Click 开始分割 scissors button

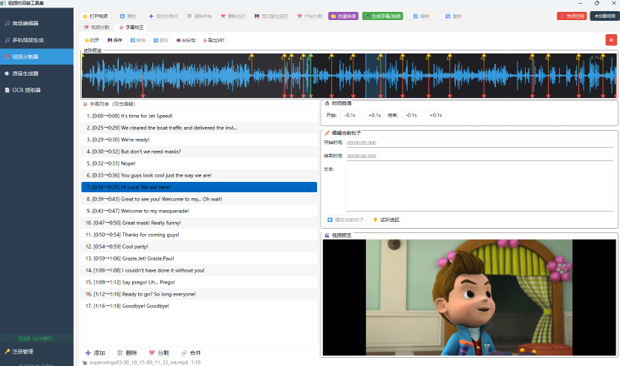click(310, 16)
